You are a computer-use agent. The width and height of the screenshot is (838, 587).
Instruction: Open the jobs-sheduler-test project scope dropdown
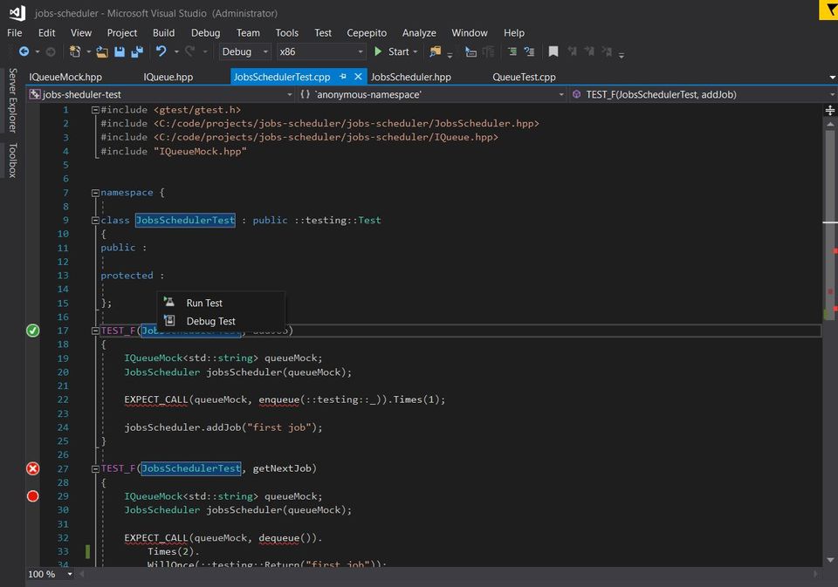coord(161,94)
